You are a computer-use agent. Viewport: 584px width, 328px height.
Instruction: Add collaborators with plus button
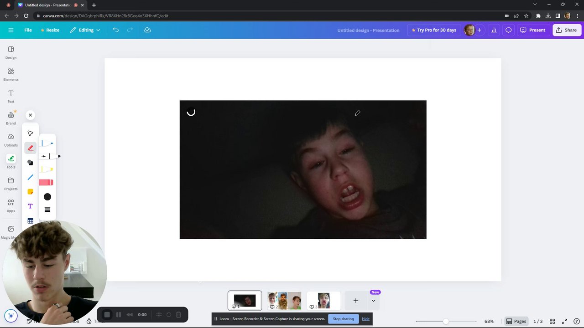479,30
